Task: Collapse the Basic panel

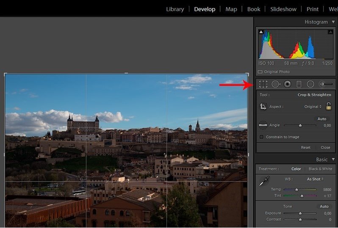Action: 333,159
